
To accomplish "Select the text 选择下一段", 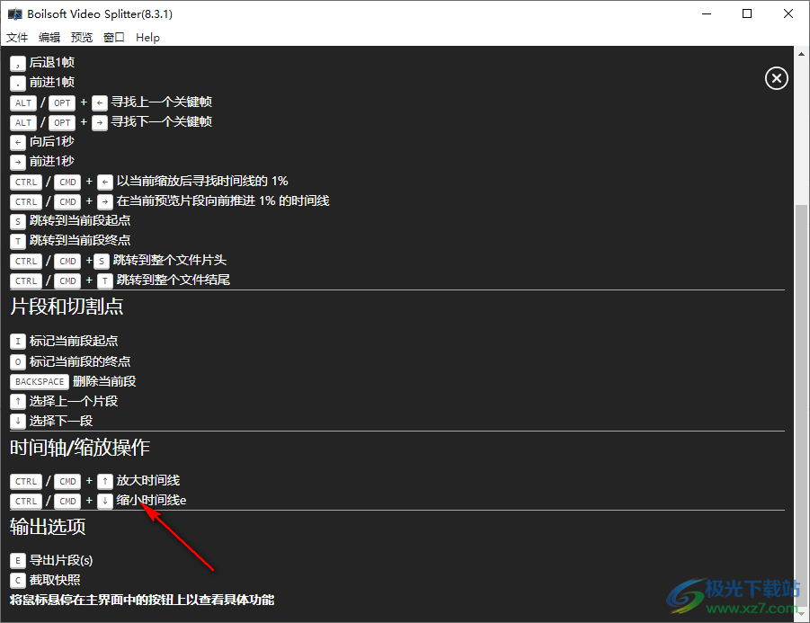I will tap(61, 421).
